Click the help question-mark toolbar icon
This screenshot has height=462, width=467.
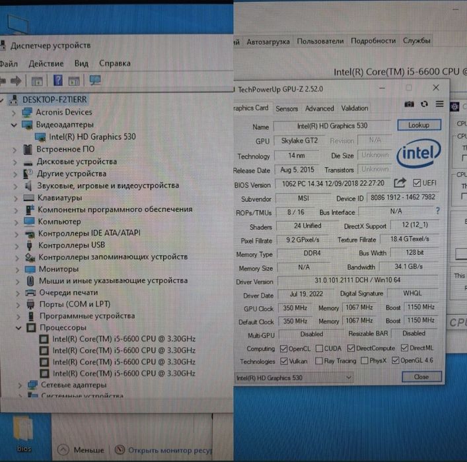[x=57, y=81]
